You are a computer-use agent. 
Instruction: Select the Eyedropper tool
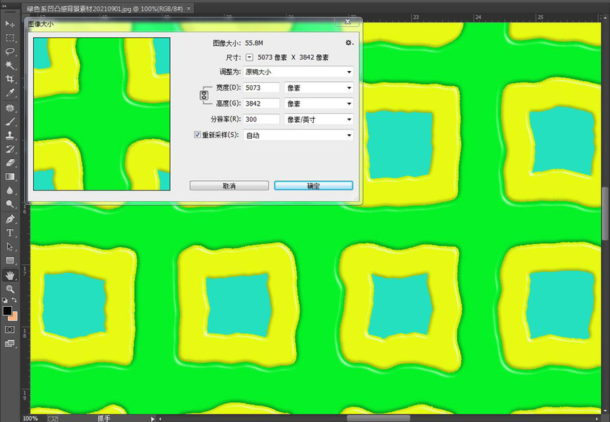click(x=9, y=93)
